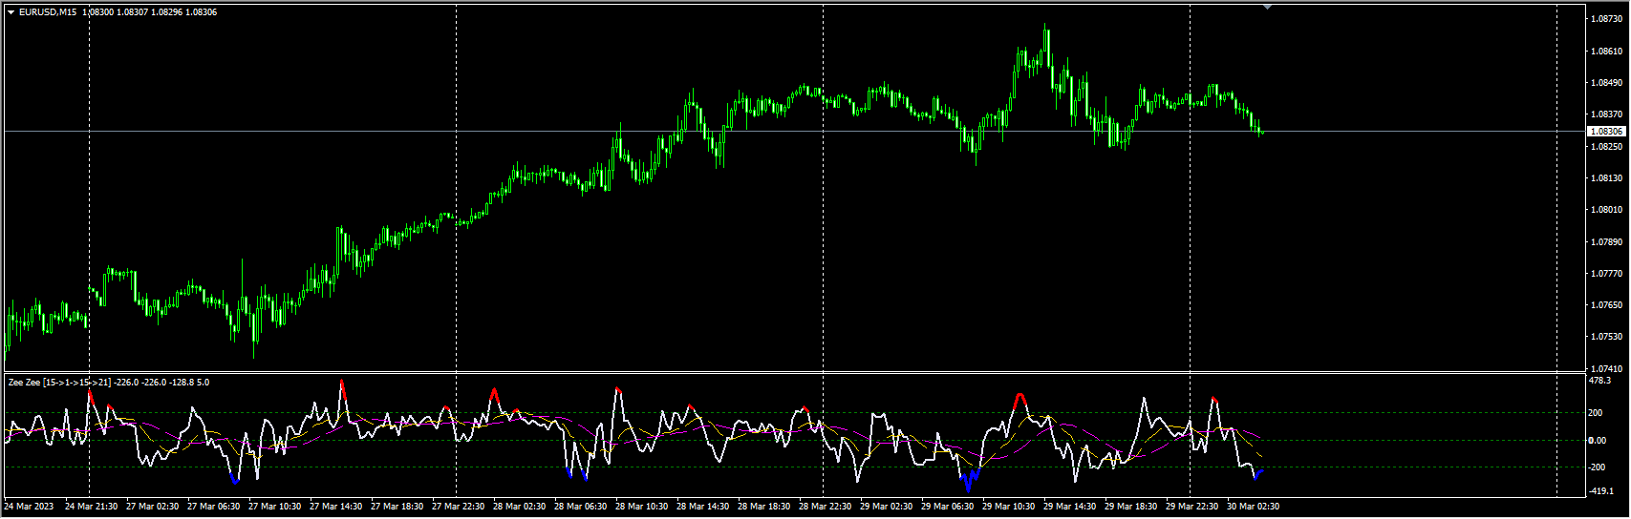Click the 27 Mar 02:30 time label

[153, 507]
